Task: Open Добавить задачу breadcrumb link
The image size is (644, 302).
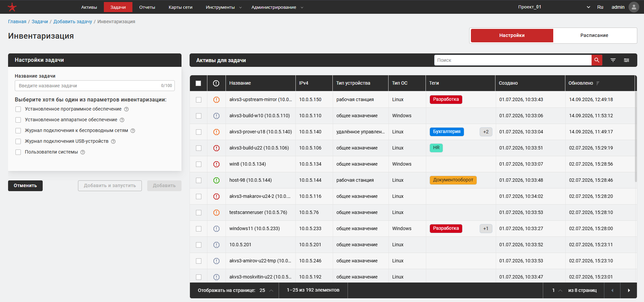Action: 73,21
